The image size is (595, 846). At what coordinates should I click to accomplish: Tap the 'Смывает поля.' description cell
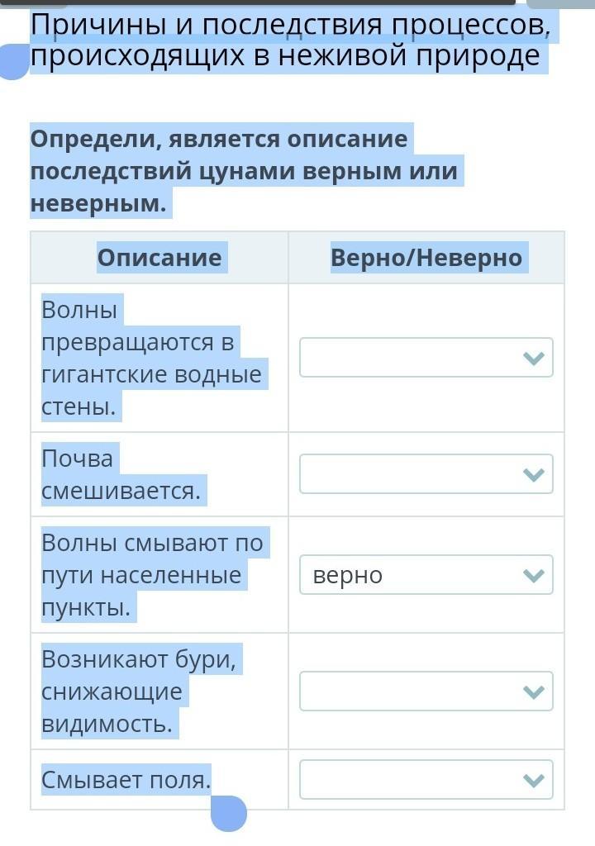pos(126,780)
